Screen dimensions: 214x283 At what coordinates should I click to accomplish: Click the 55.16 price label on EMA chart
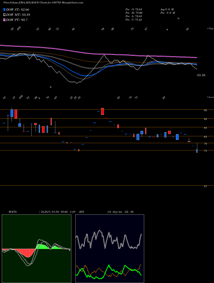201,75
